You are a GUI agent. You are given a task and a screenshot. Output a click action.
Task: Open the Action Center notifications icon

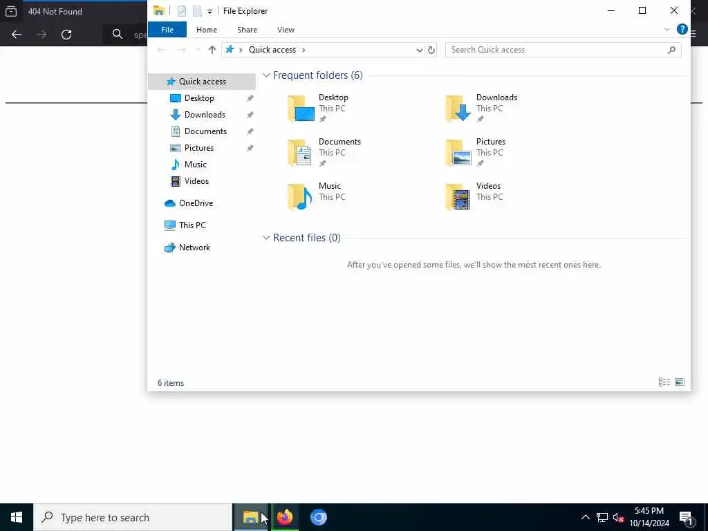click(x=687, y=517)
